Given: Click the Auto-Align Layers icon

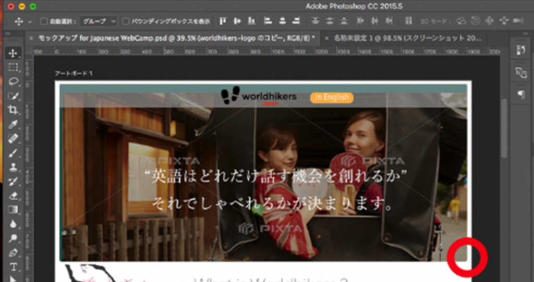Looking at the screenshot, I should [x=408, y=21].
